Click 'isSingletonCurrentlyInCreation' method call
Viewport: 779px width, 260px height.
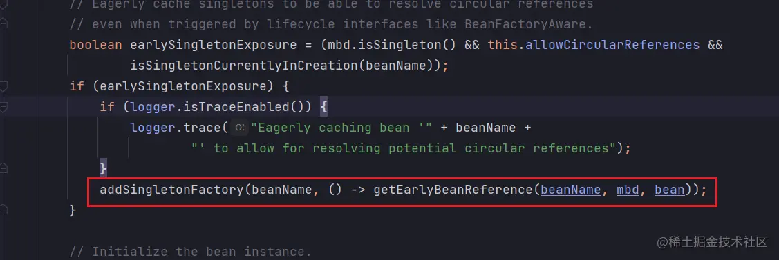[x=244, y=66]
